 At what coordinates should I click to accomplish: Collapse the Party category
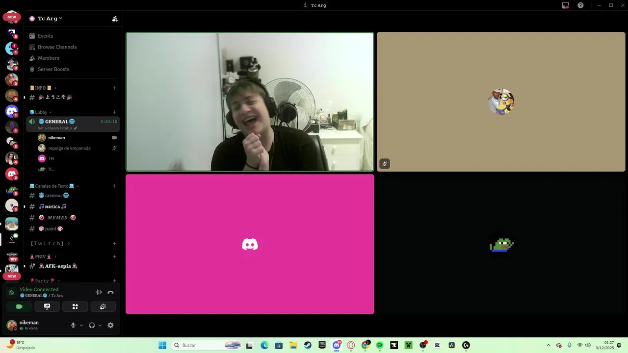pyautogui.click(x=45, y=281)
